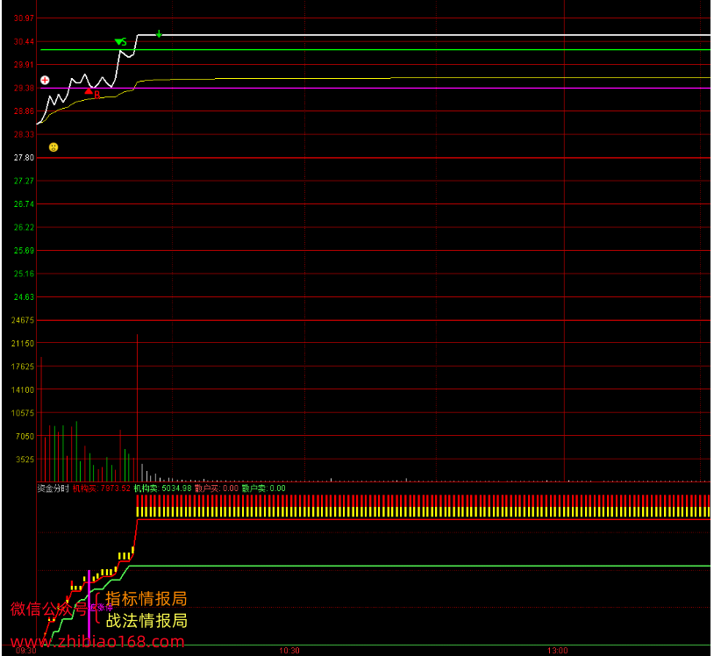Click the yellow surprised face emoji marker
714x656 pixels.
(x=54, y=147)
